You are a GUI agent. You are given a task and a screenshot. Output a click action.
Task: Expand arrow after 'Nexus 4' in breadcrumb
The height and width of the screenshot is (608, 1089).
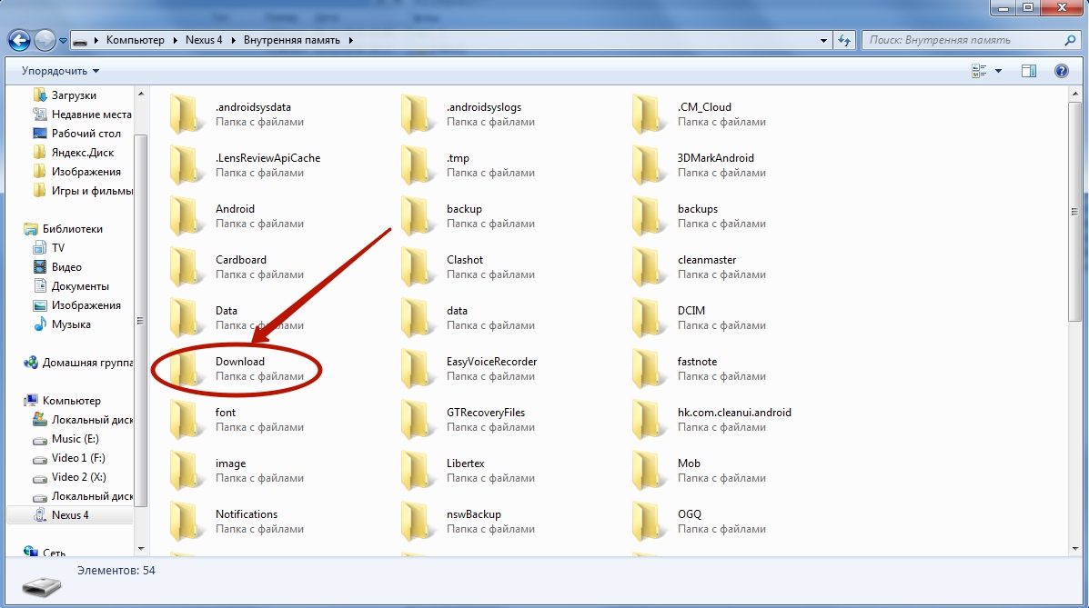233,40
